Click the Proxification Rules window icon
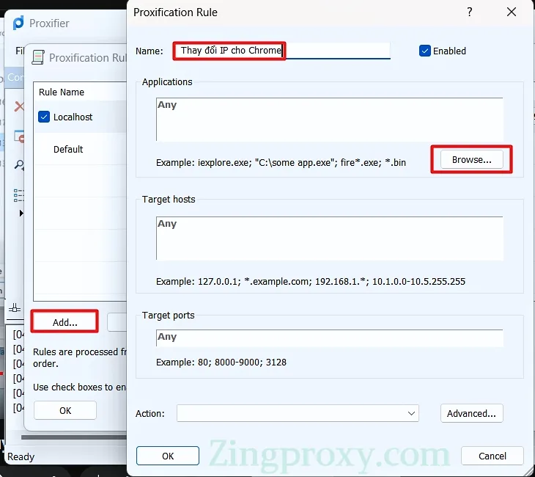Image resolution: width=535 pixels, height=477 pixels. pos(38,57)
